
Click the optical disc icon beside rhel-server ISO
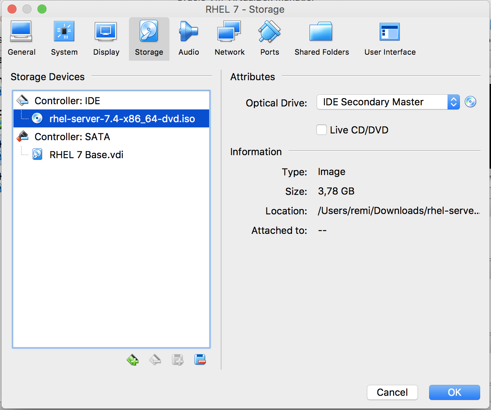(37, 118)
